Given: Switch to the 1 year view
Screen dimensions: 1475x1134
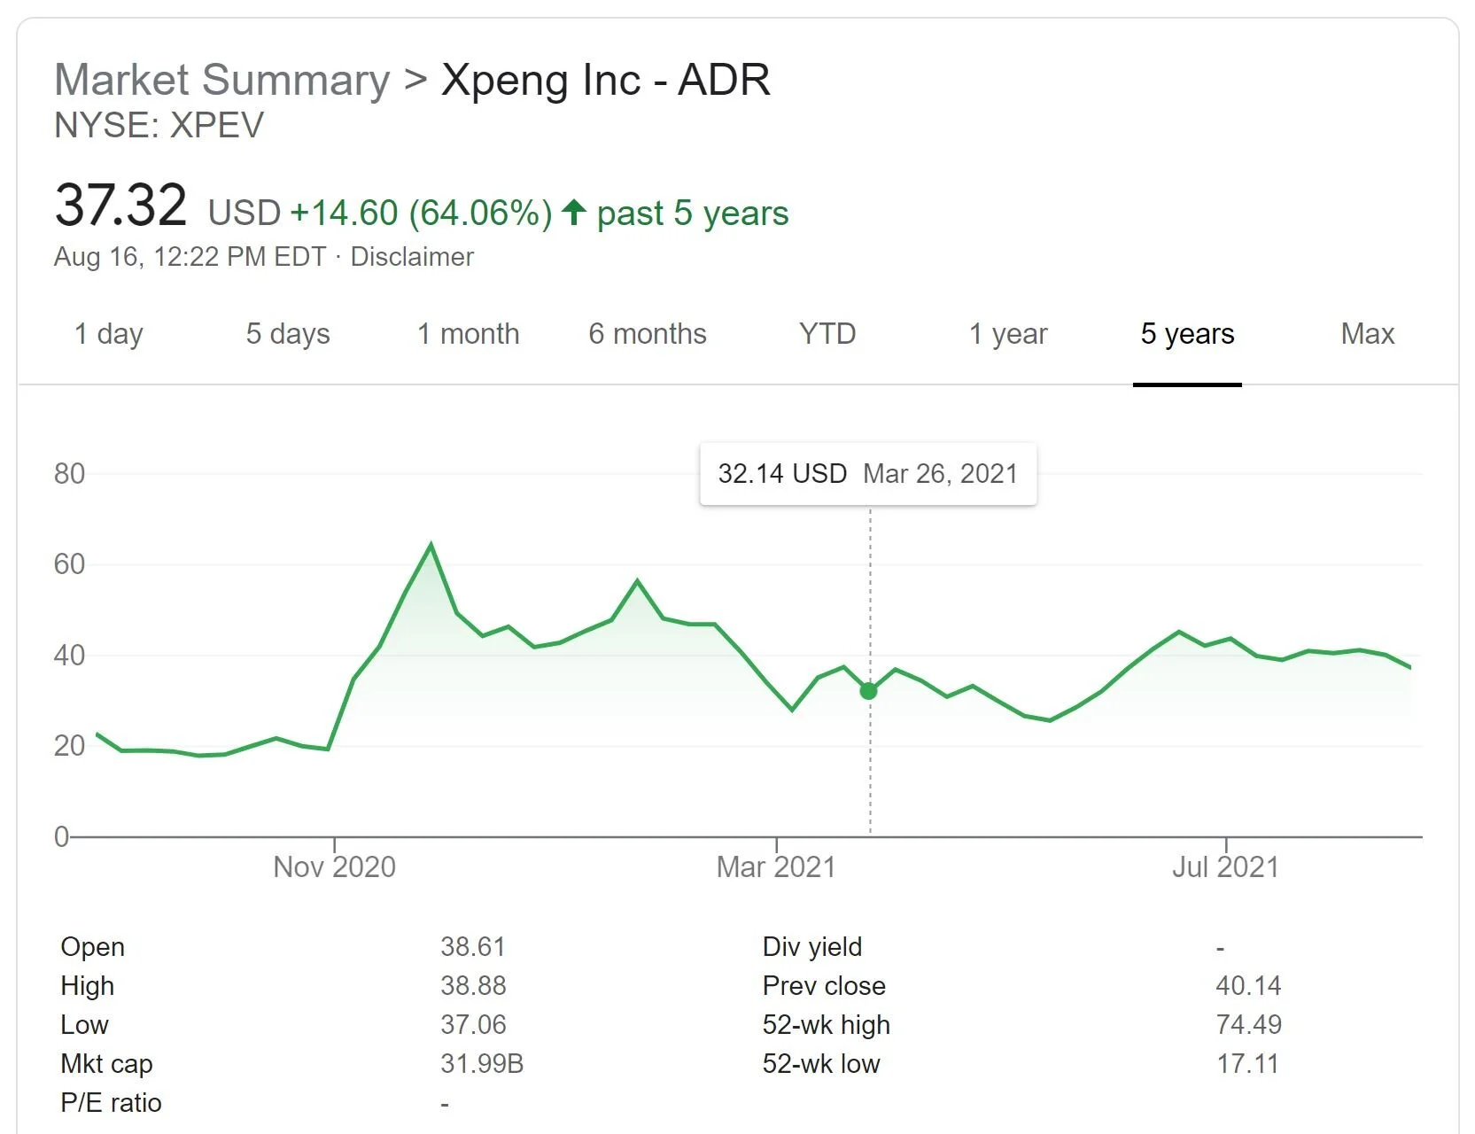Looking at the screenshot, I should pos(1007,334).
